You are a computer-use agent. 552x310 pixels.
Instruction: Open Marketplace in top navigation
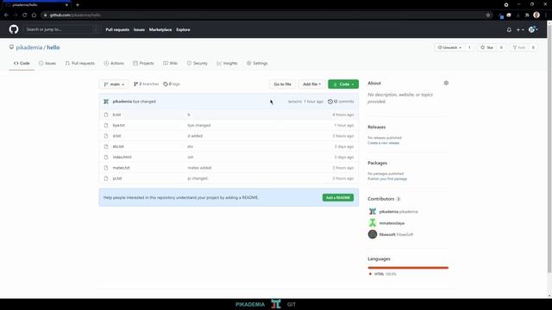pyautogui.click(x=160, y=30)
